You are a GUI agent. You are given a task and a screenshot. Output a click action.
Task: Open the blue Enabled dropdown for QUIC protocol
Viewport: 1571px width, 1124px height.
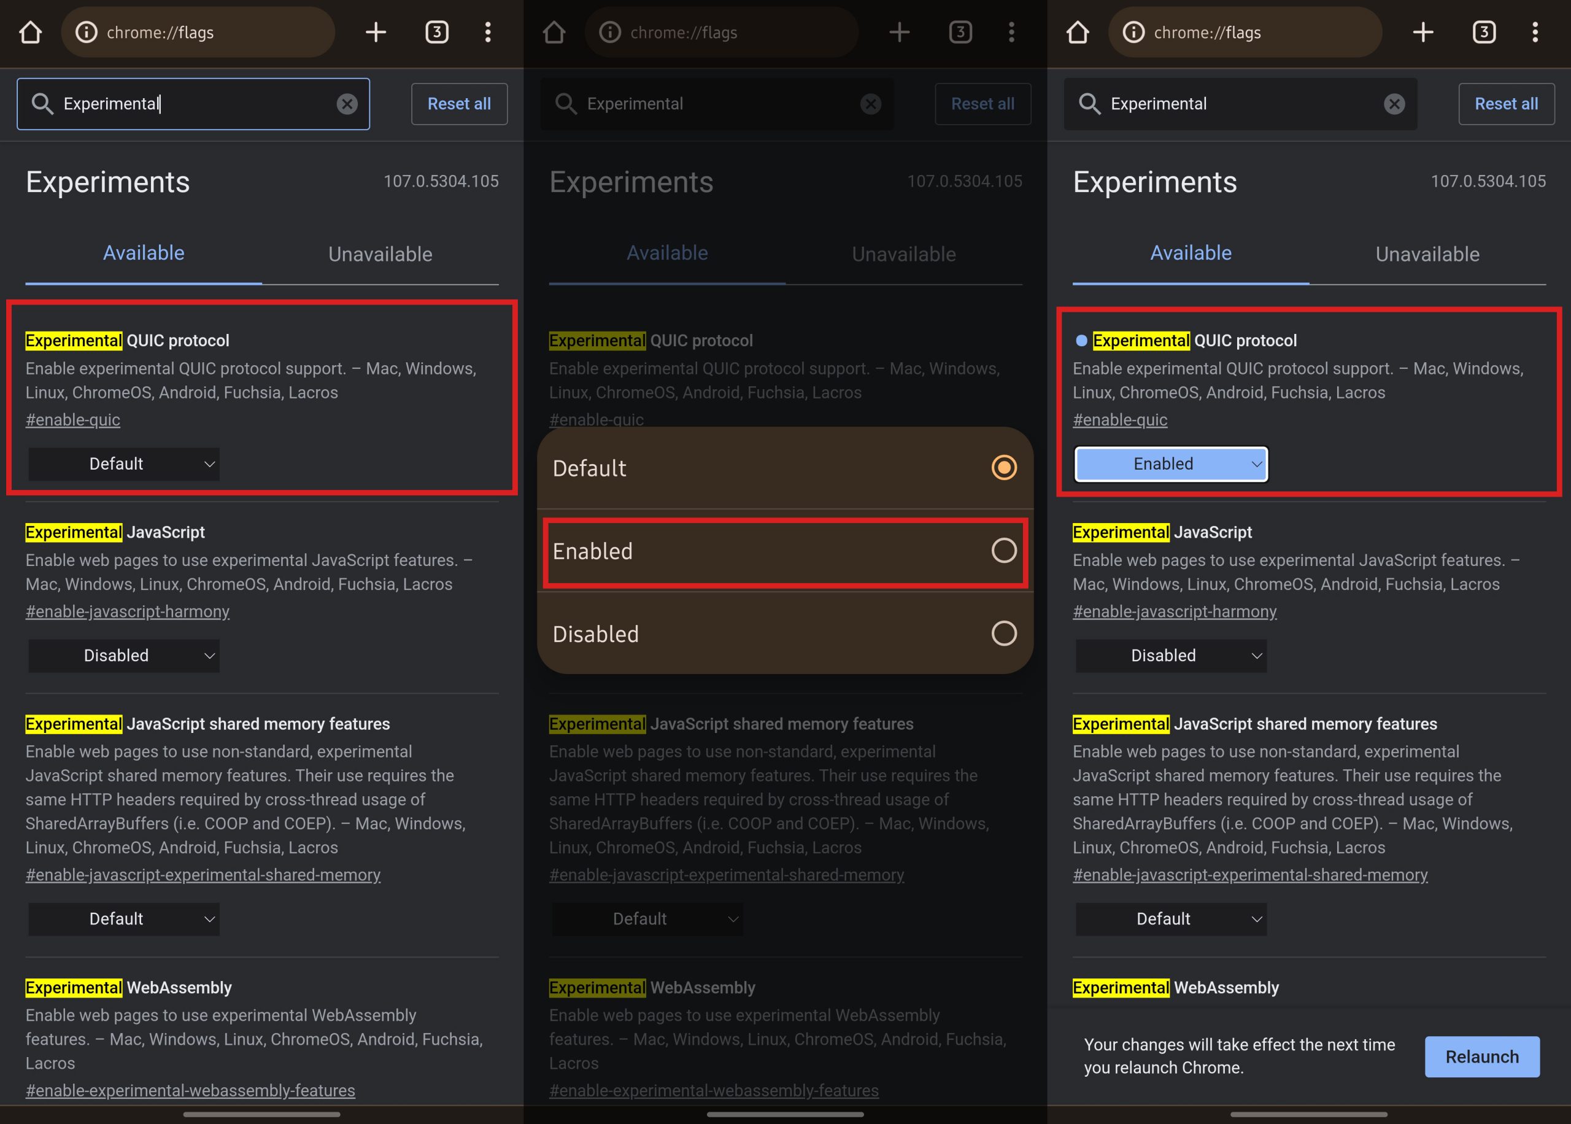(1170, 463)
